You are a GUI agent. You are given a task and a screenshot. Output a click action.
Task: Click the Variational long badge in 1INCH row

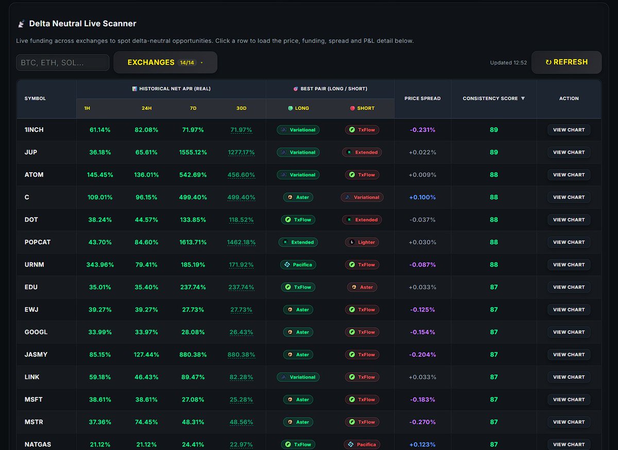pyautogui.click(x=298, y=130)
